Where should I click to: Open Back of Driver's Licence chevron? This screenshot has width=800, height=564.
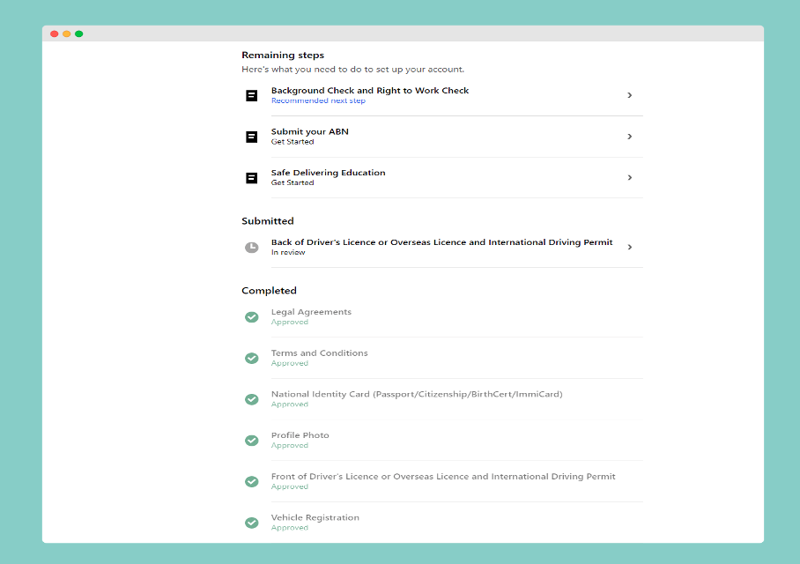pos(629,248)
